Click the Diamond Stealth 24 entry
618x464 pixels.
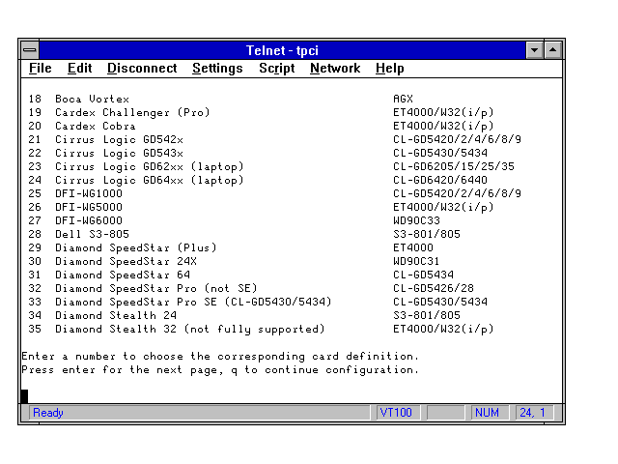(115, 315)
